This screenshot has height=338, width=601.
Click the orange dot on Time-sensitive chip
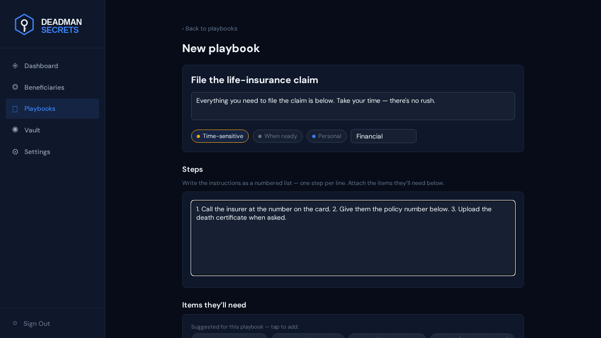tap(198, 136)
